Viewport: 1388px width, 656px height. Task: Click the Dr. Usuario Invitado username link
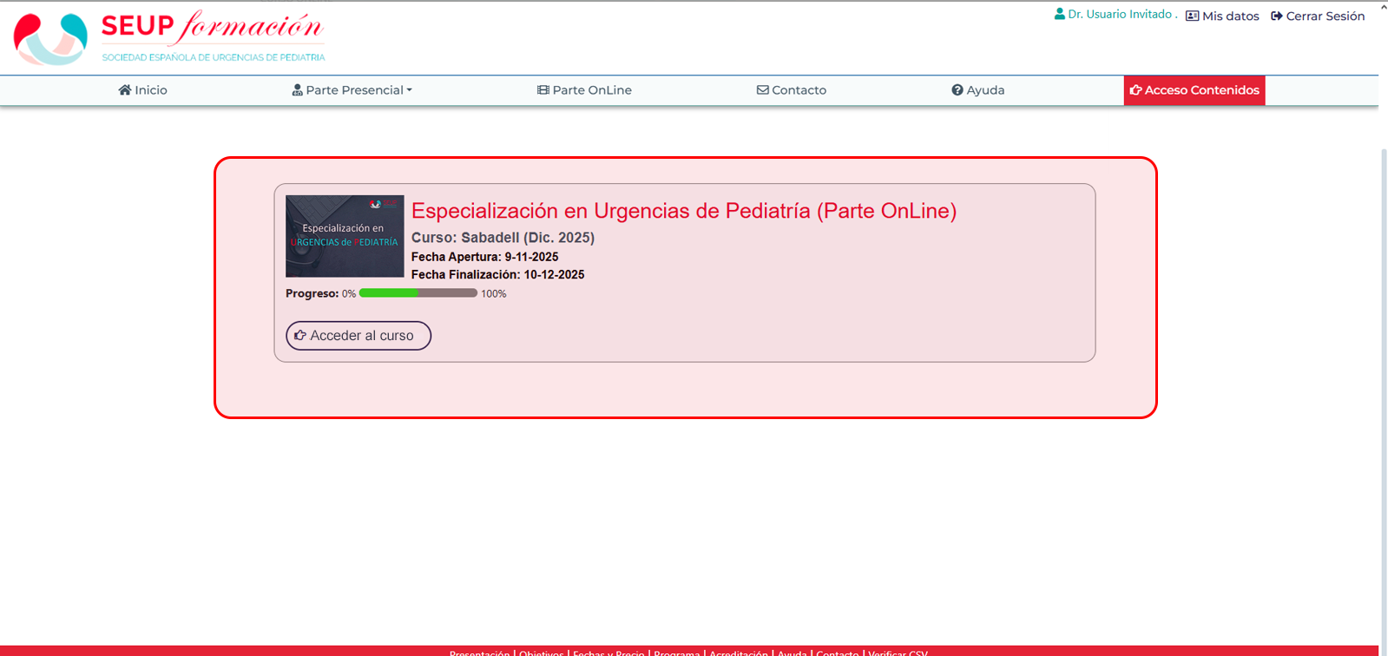tap(1120, 15)
